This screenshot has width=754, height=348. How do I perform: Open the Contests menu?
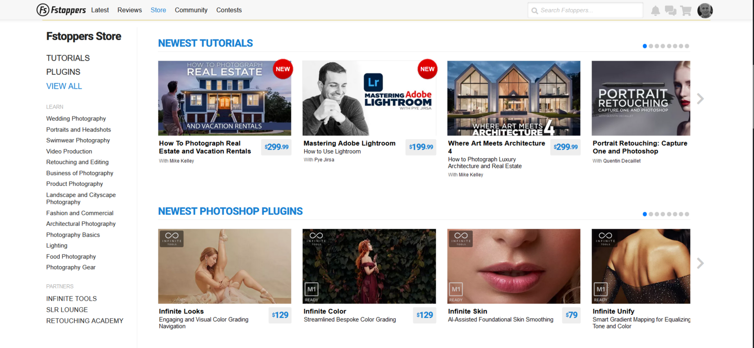[x=229, y=10]
